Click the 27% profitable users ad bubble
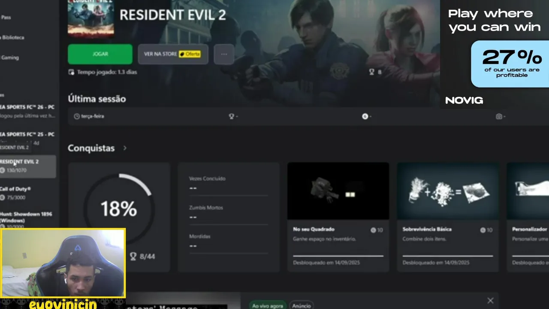Image resolution: width=549 pixels, height=309 pixels. [510, 64]
